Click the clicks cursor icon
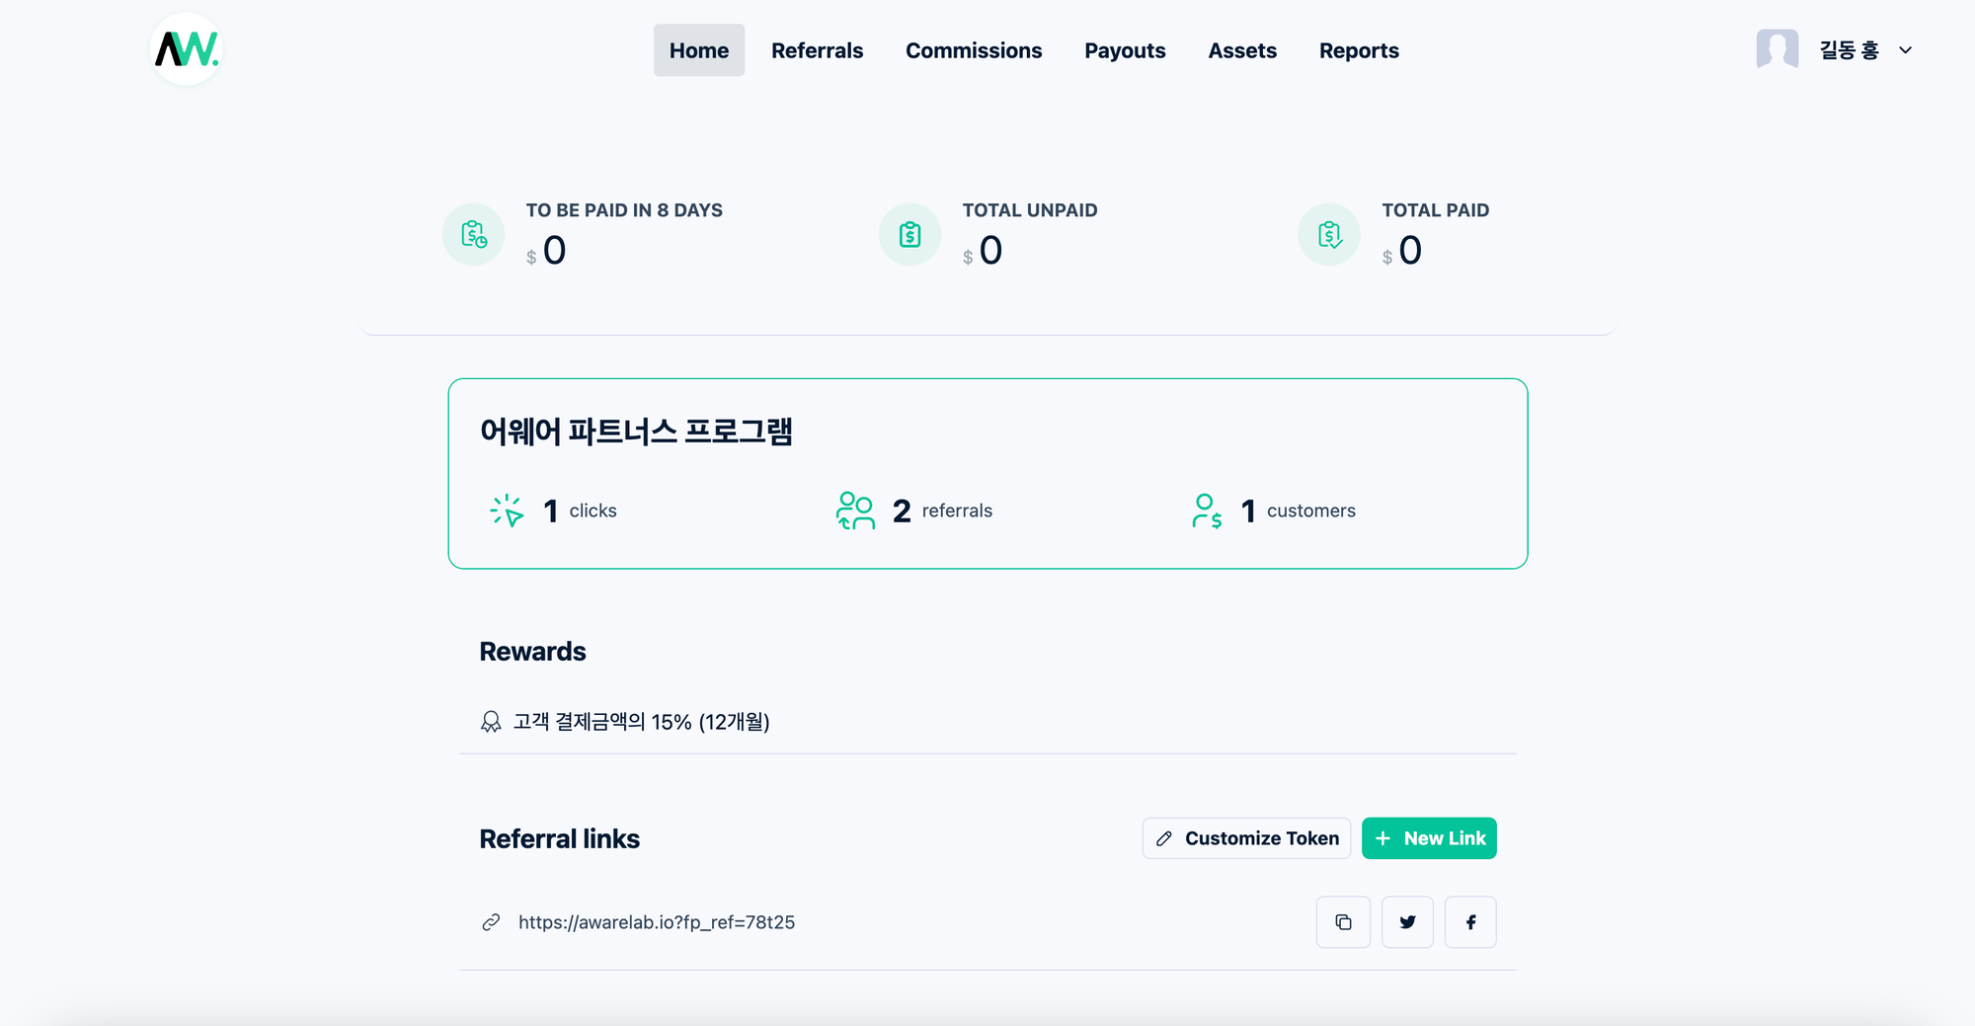 point(507,511)
